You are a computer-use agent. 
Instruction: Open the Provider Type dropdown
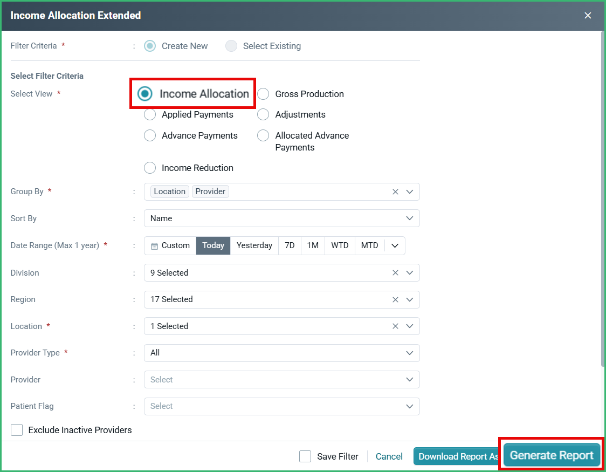point(282,353)
